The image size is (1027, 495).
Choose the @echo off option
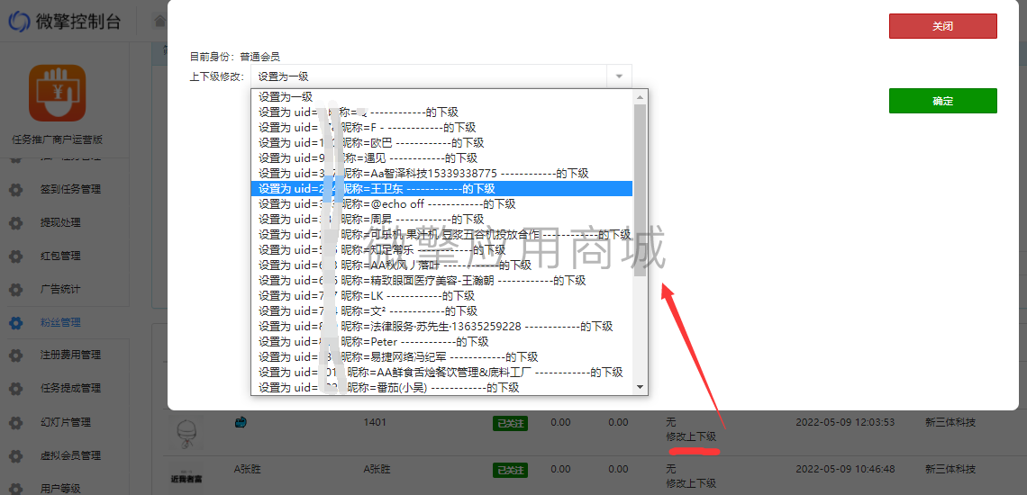(x=442, y=203)
